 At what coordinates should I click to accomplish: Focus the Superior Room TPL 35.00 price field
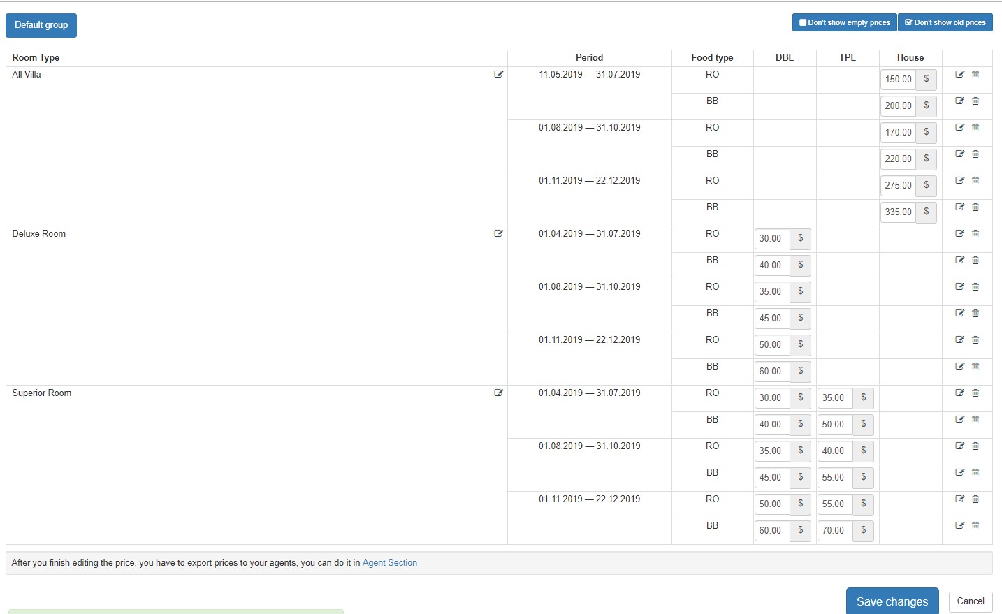click(834, 397)
